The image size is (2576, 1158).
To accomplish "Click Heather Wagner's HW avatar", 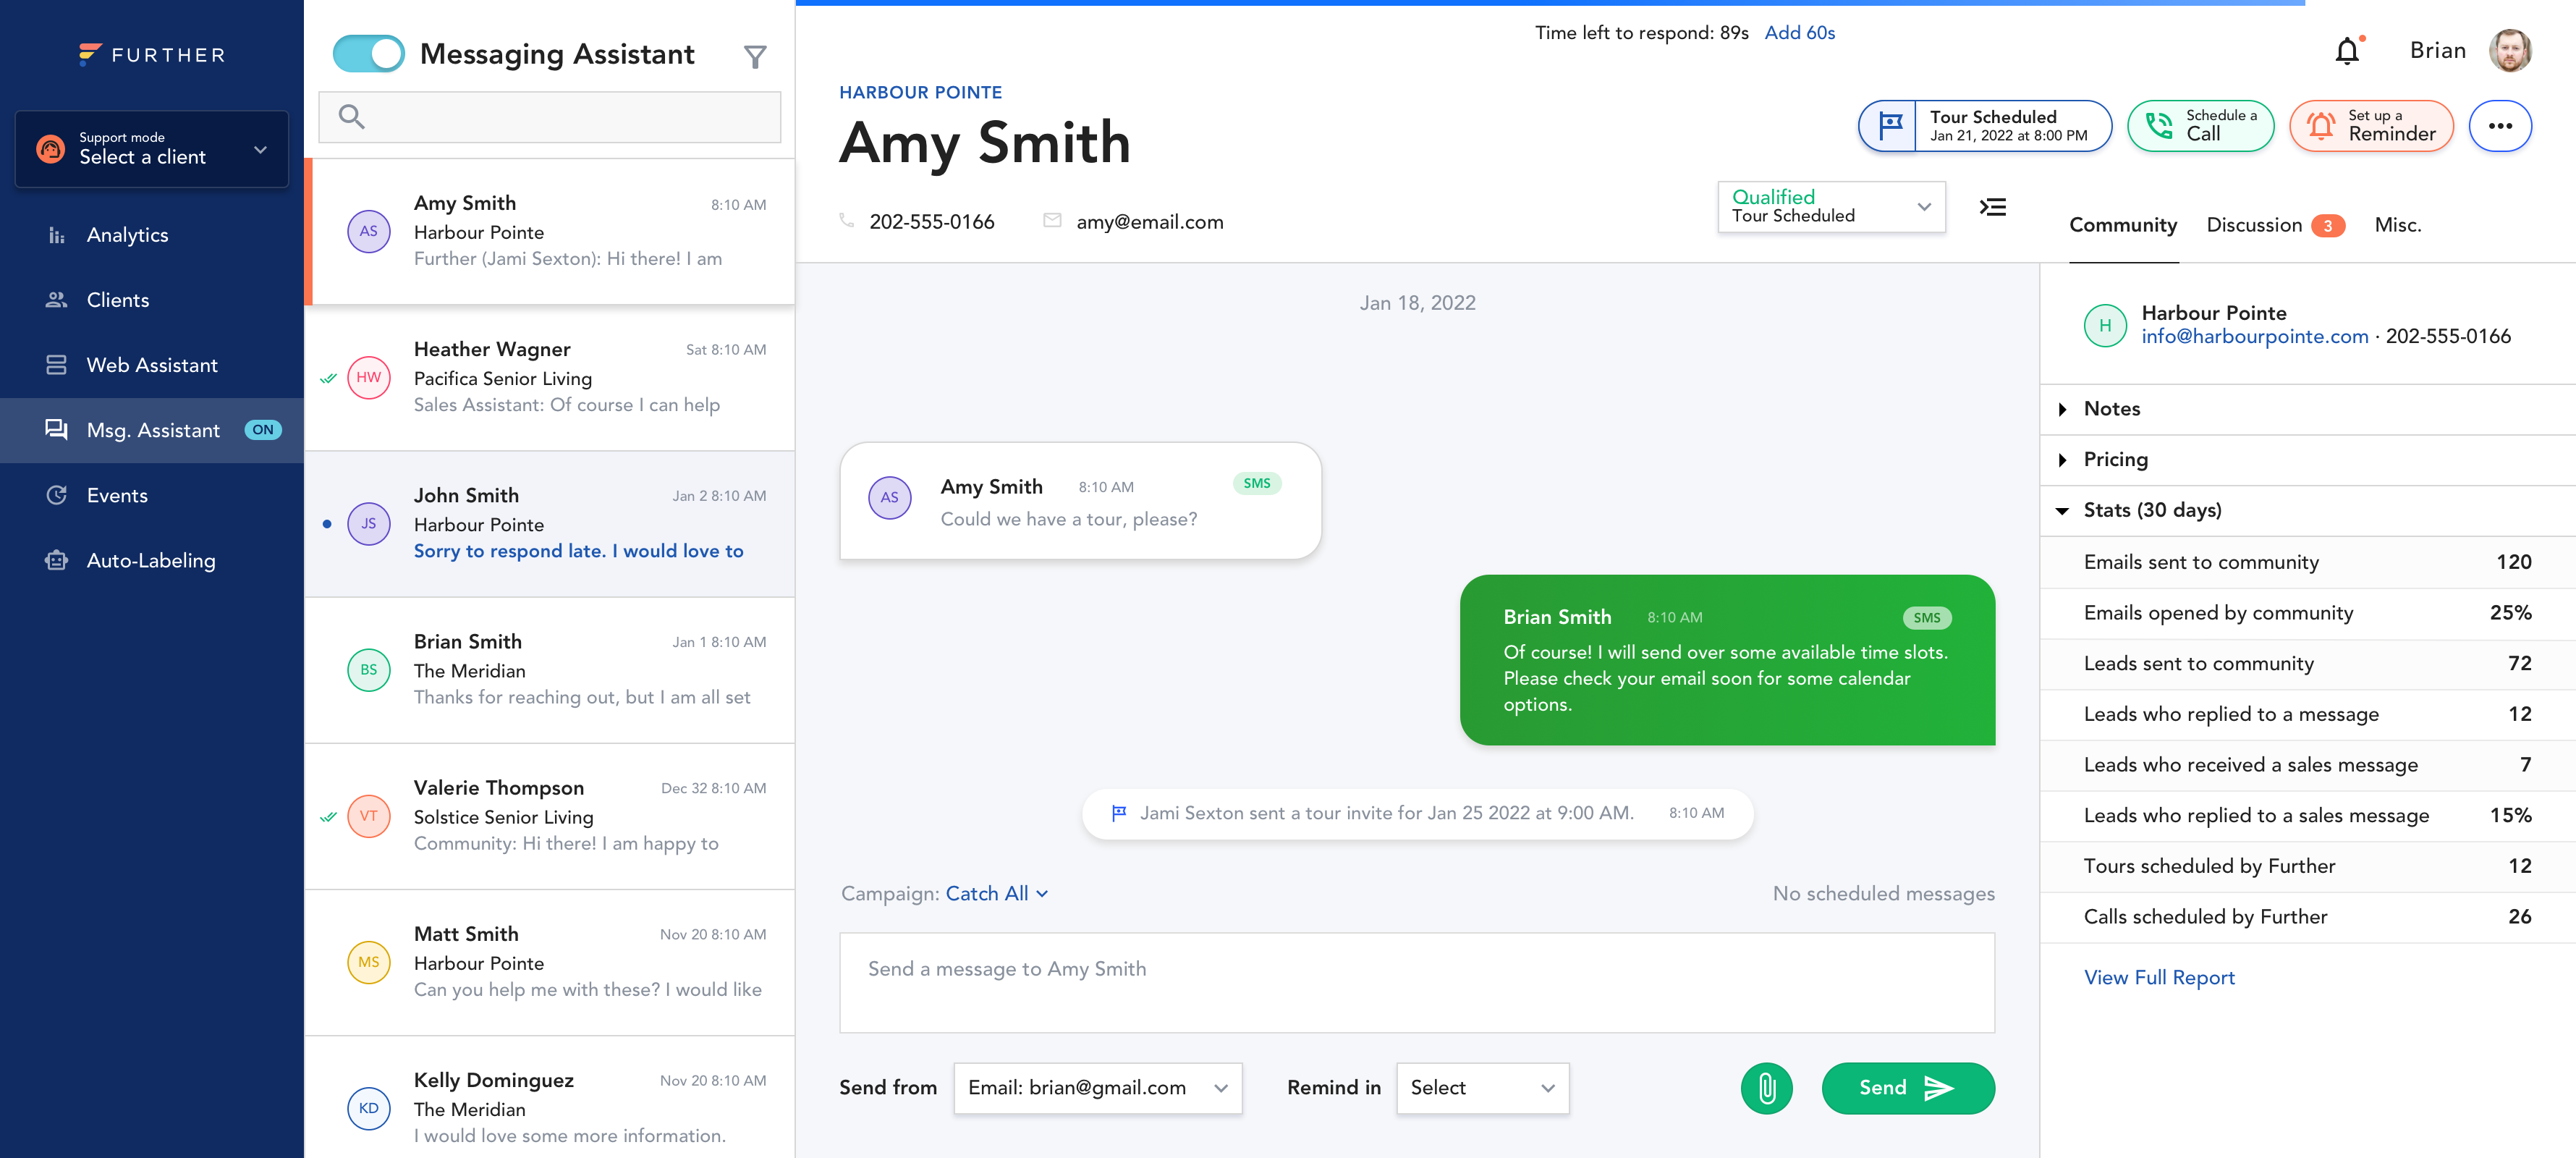I will 369,377.
